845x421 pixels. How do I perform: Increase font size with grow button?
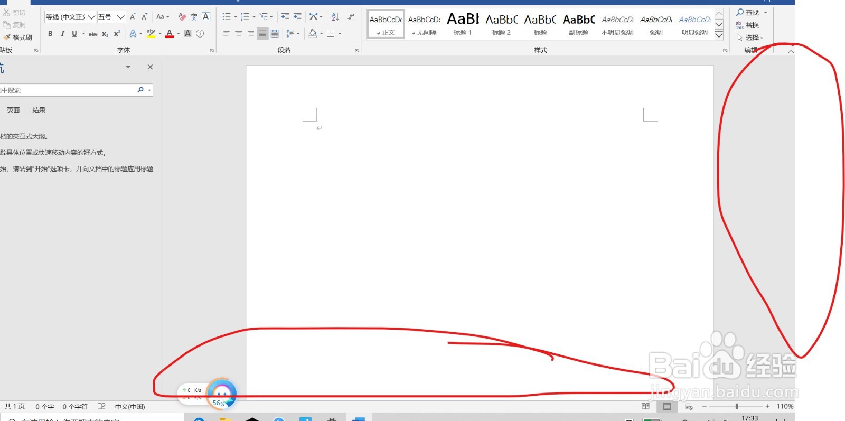[133, 17]
